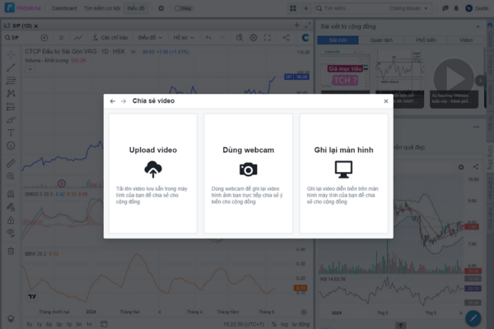494x329 pixels.
Task: Choose the Dùng webcam option card
Action: [x=249, y=174]
